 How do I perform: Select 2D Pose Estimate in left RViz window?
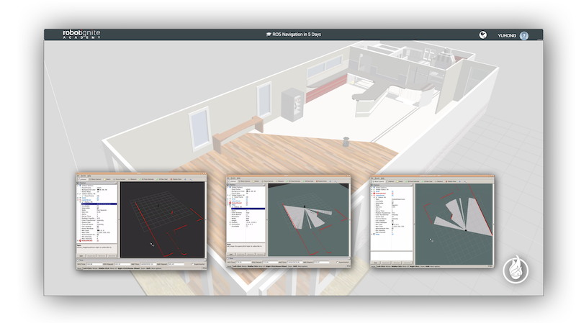(x=147, y=179)
